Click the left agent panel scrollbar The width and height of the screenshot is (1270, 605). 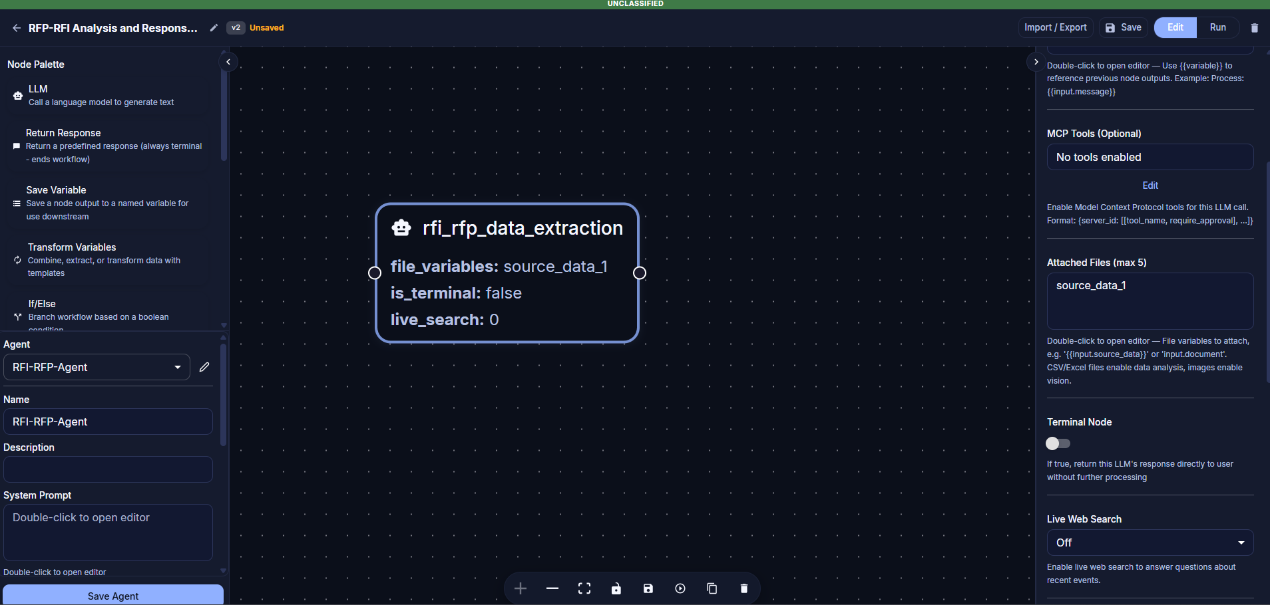click(x=223, y=394)
